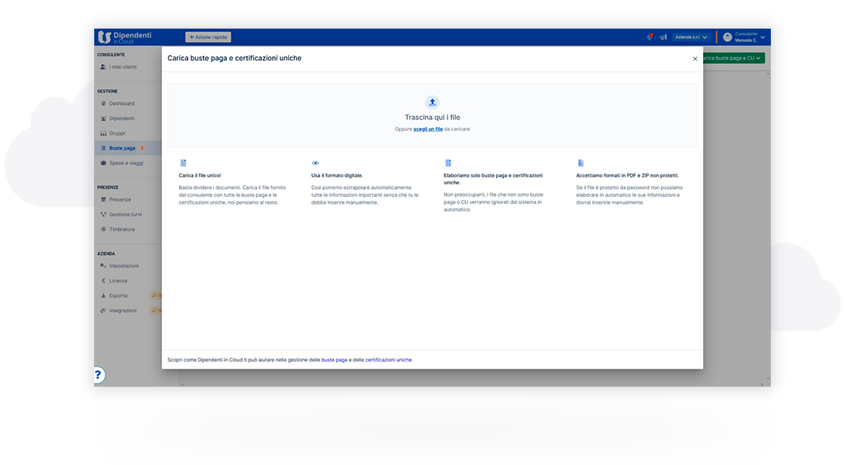Click the dialog title 'Carica buste paga e certificazioni uniche'
Viewport: 847px width, 465px height.
click(x=234, y=58)
